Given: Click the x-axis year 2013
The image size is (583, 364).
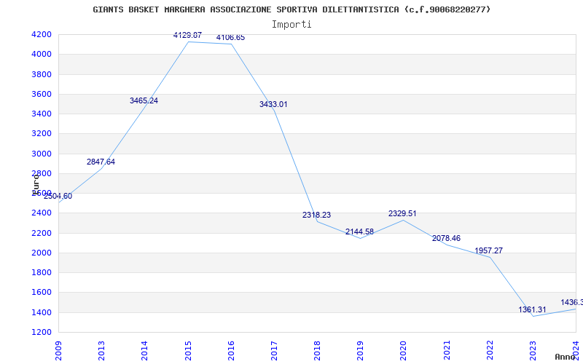Looking at the screenshot, I should pos(101,351).
